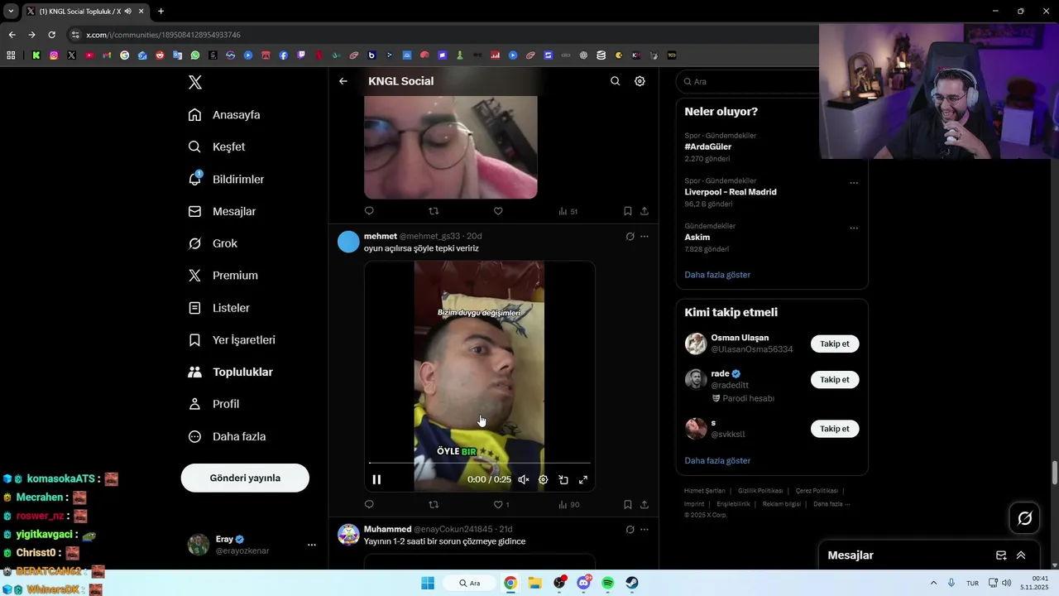This screenshot has width=1059, height=596.
Task: Show more trends Daha fazla göster
Action: point(717,275)
